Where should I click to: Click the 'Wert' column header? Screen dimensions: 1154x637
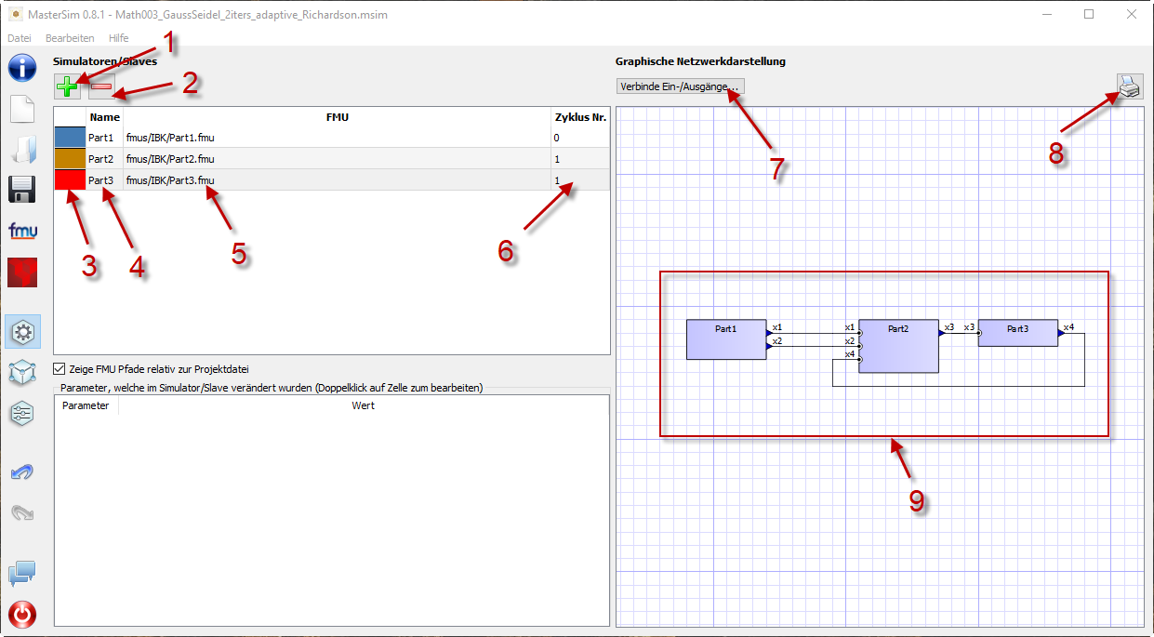pos(363,405)
